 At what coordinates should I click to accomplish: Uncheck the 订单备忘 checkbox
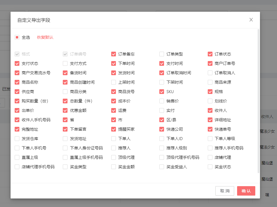coord(114,54)
